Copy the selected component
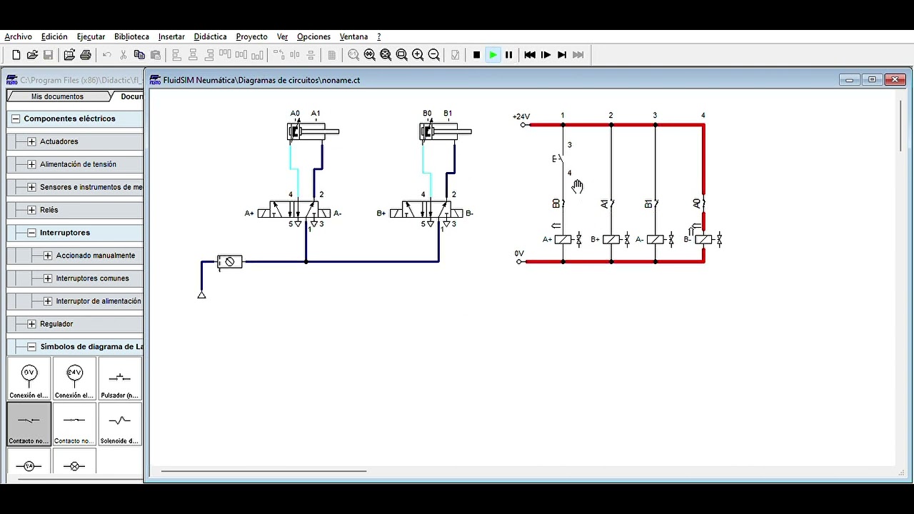The width and height of the screenshot is (914, 514). pos(139,55)
